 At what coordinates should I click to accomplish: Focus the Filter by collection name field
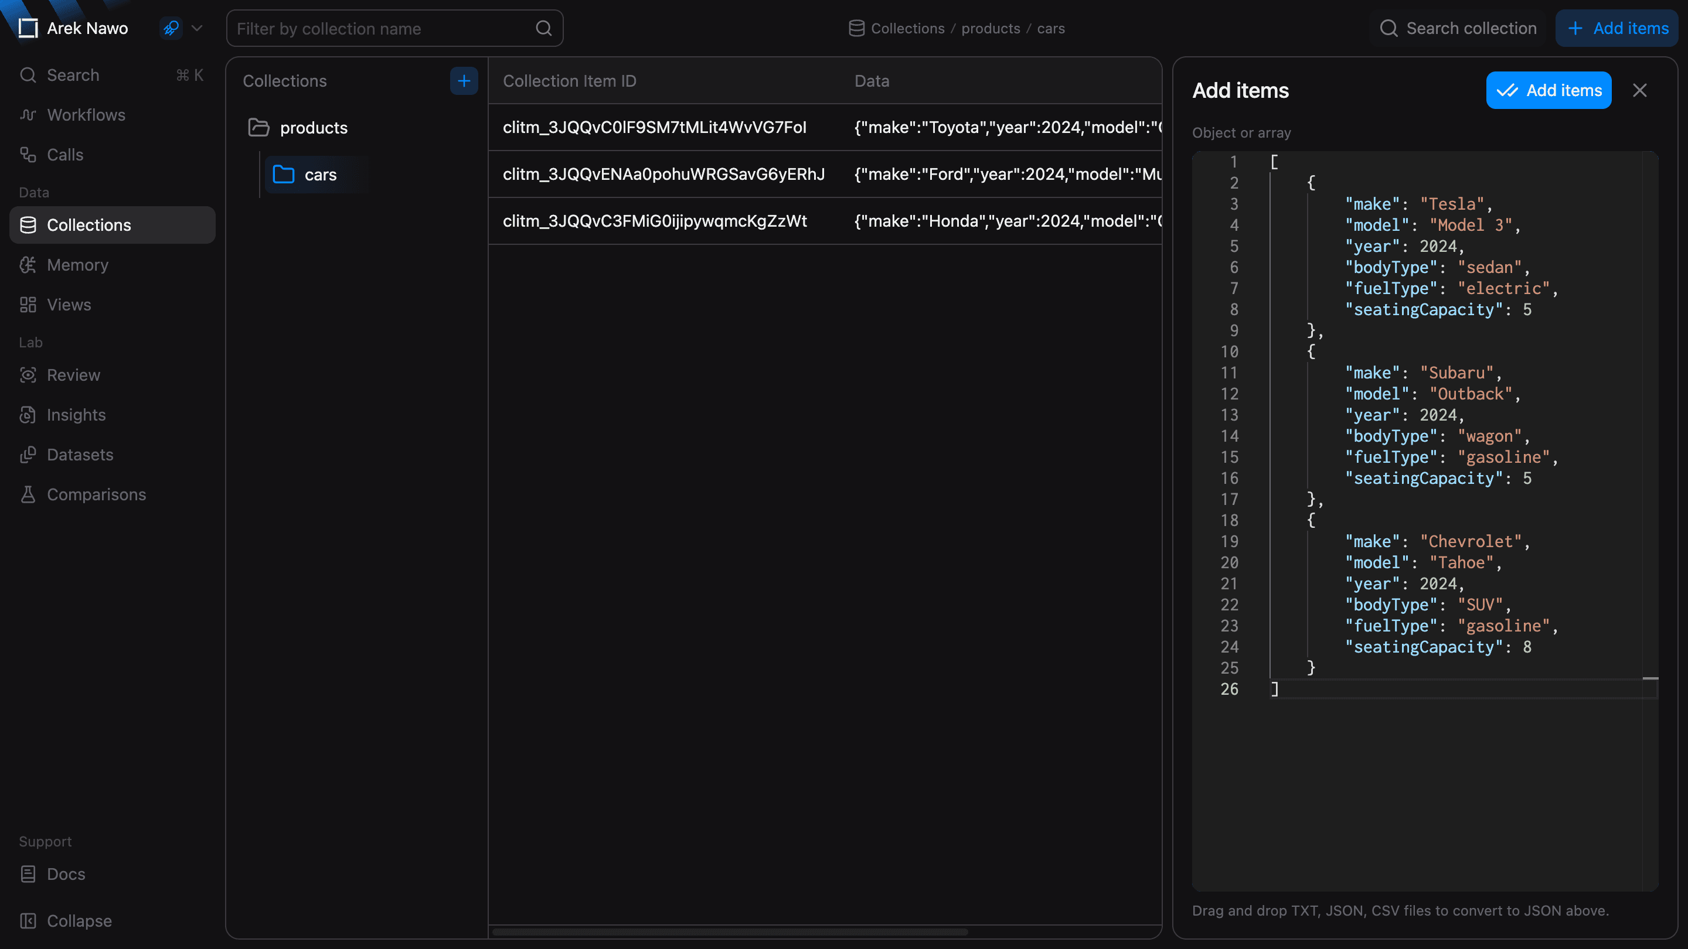click(394, 28)
